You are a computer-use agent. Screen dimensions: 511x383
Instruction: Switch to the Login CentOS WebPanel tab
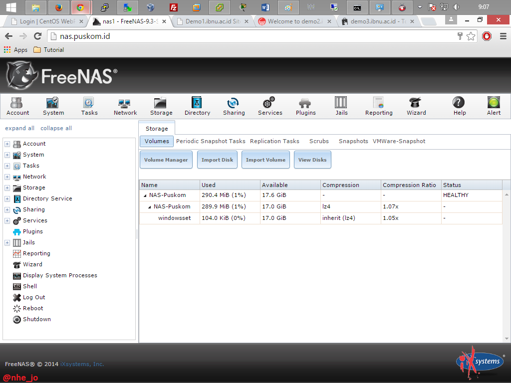point(47,21)
